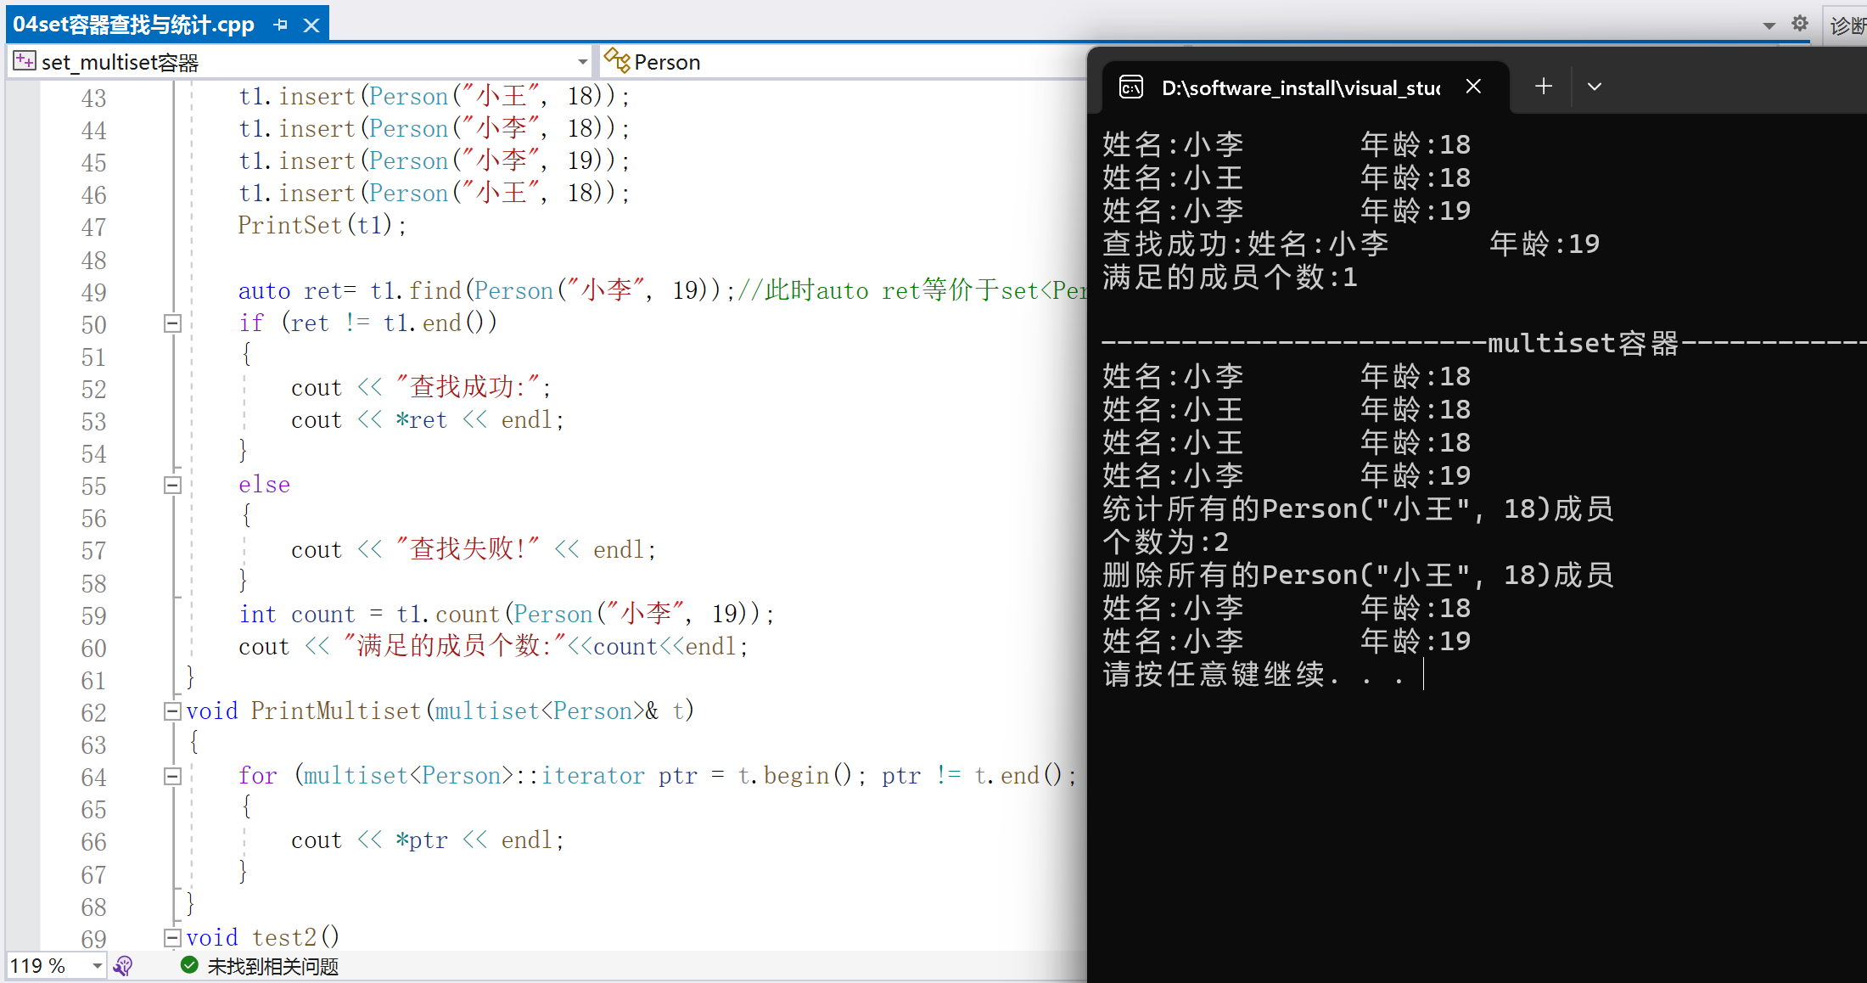
Task: Collapse the test2 function outline
Action: (x=172, y=938)
